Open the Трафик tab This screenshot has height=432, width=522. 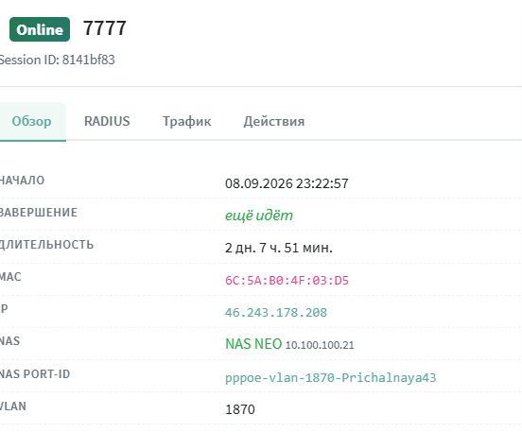(186, 121)
